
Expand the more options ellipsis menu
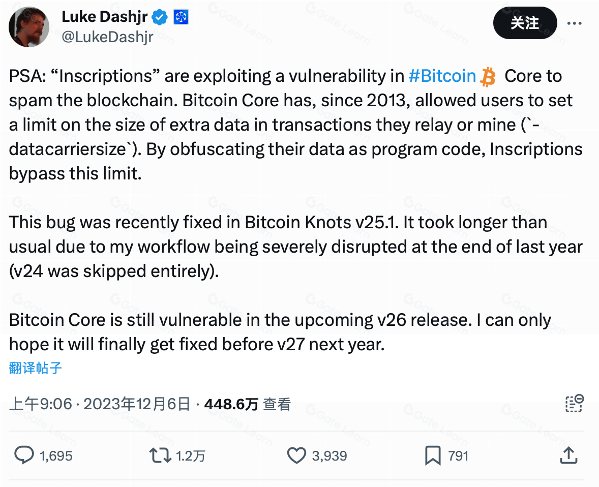point(574,23)
